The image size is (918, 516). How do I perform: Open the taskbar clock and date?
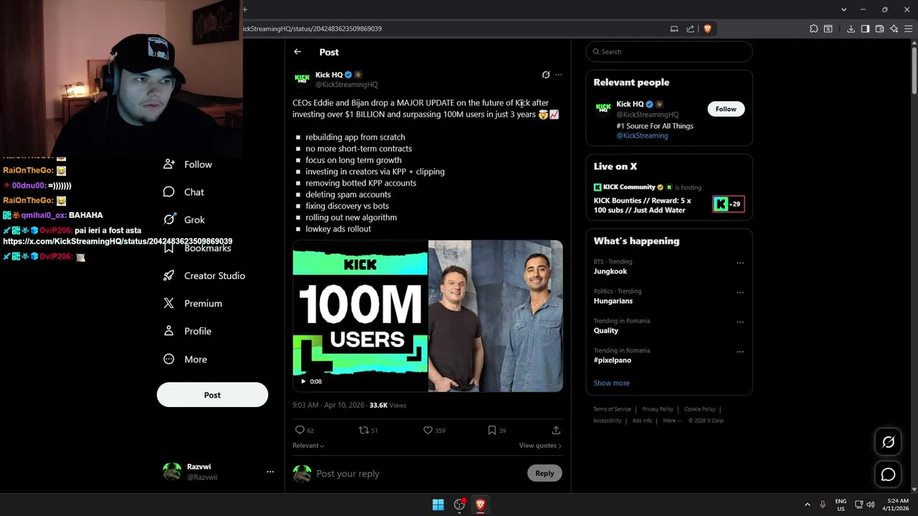[x=897, y=505]
